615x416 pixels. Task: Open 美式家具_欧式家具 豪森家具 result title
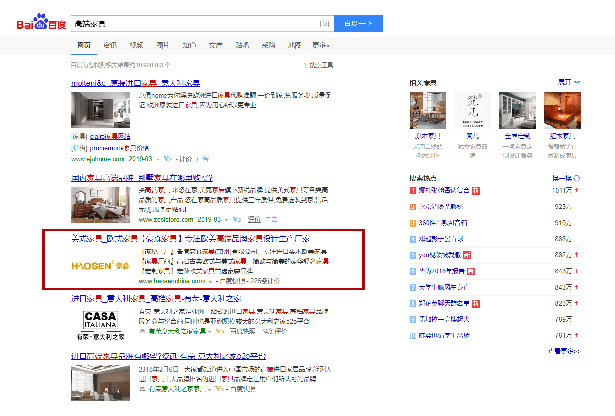[x=191, y=238]
